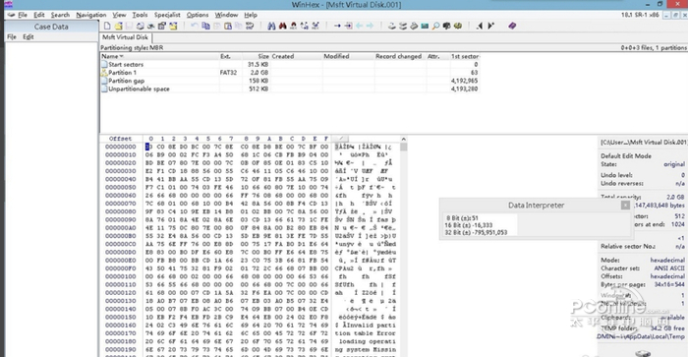Screen dimensions: 688x357
Task: Click the hexadecimal value beside Mode
Action: (667, 260)
